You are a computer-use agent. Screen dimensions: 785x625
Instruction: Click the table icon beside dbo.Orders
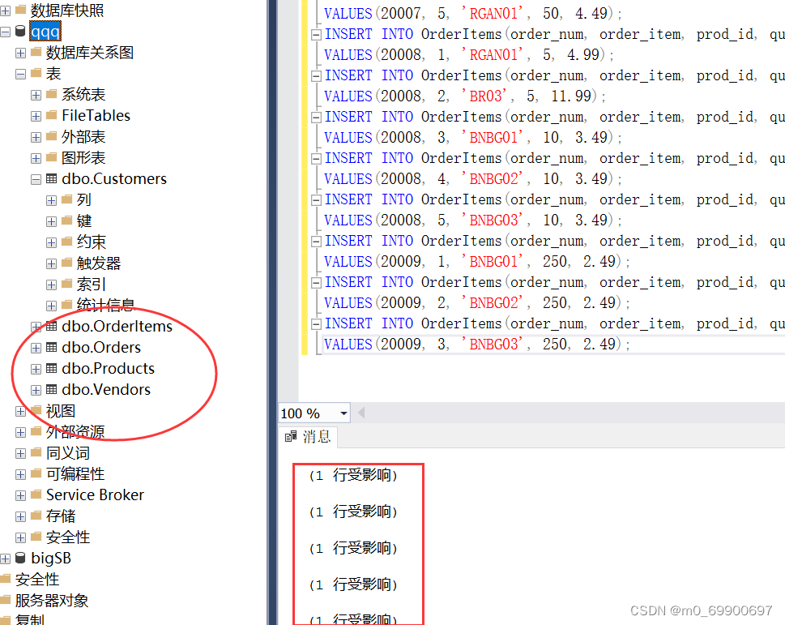point(50,347)
